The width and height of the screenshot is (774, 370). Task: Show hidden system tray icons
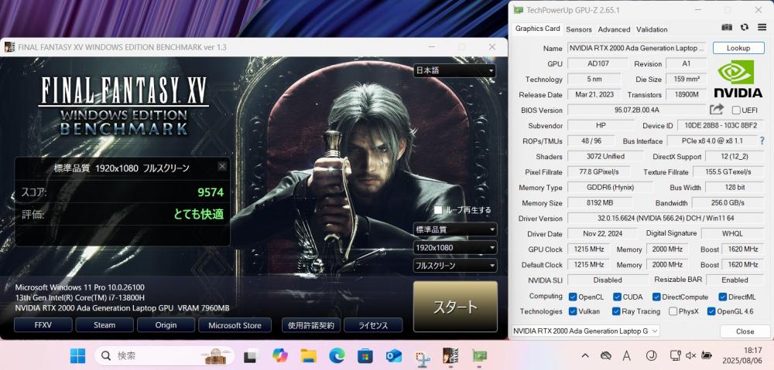[585, 355]
